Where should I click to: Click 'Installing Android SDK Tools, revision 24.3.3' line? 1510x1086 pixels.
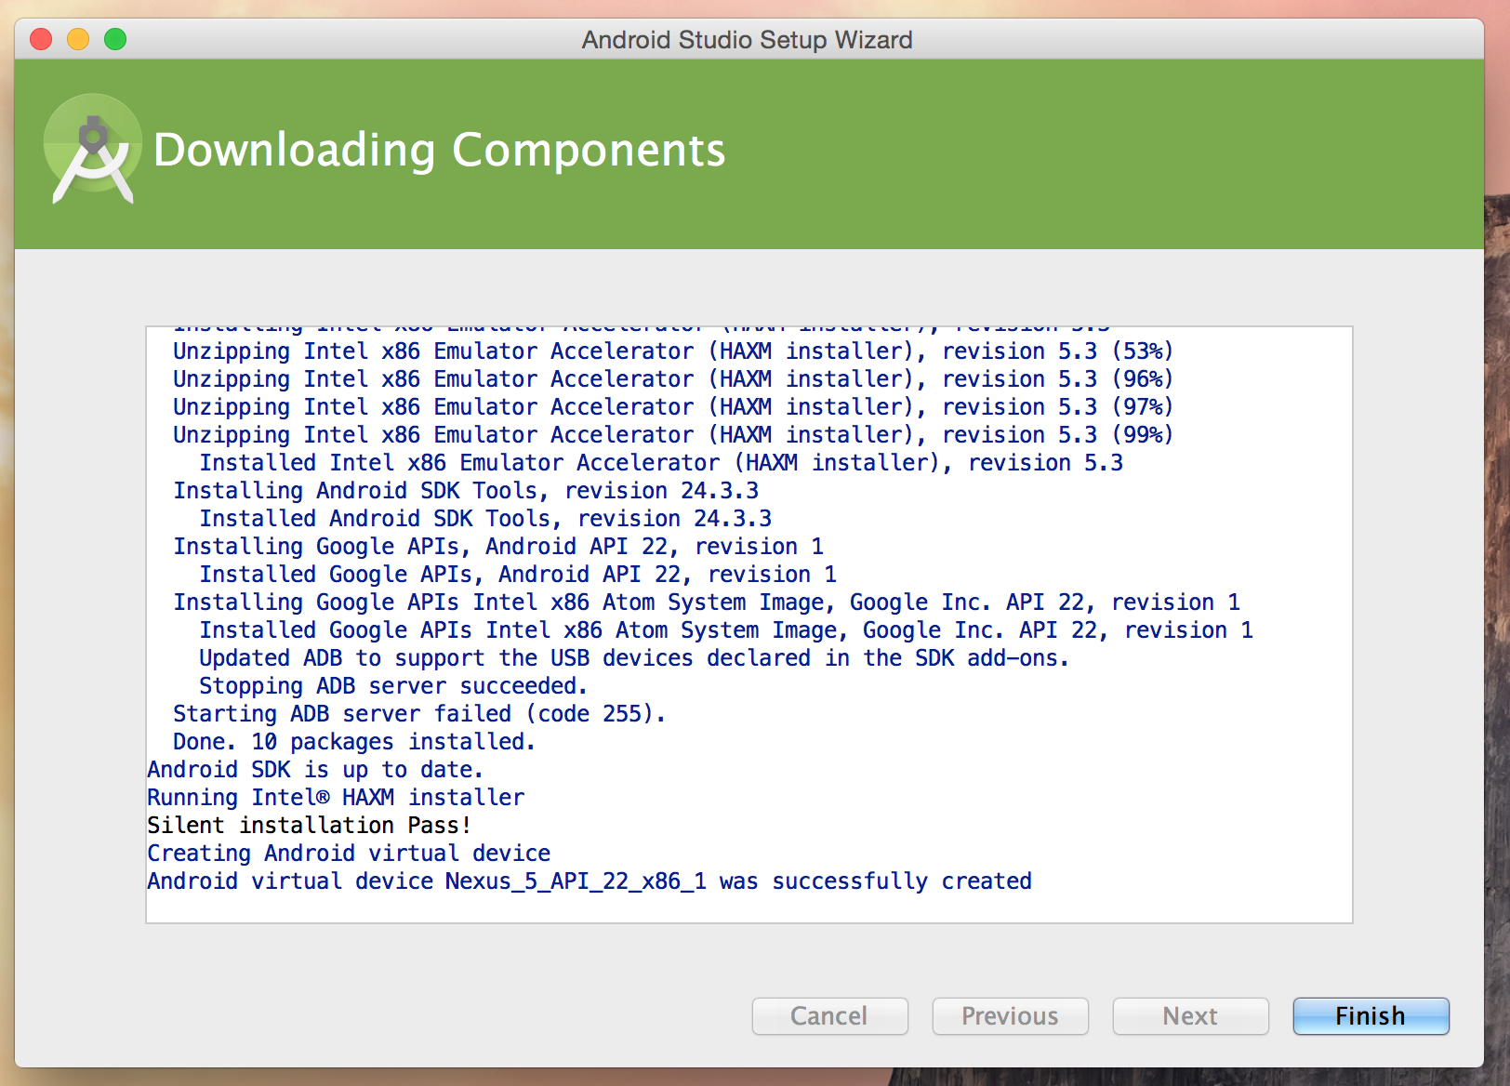466,491
